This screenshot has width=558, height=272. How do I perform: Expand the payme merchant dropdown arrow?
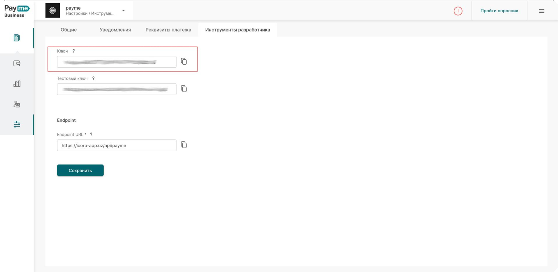click(124, 11)
